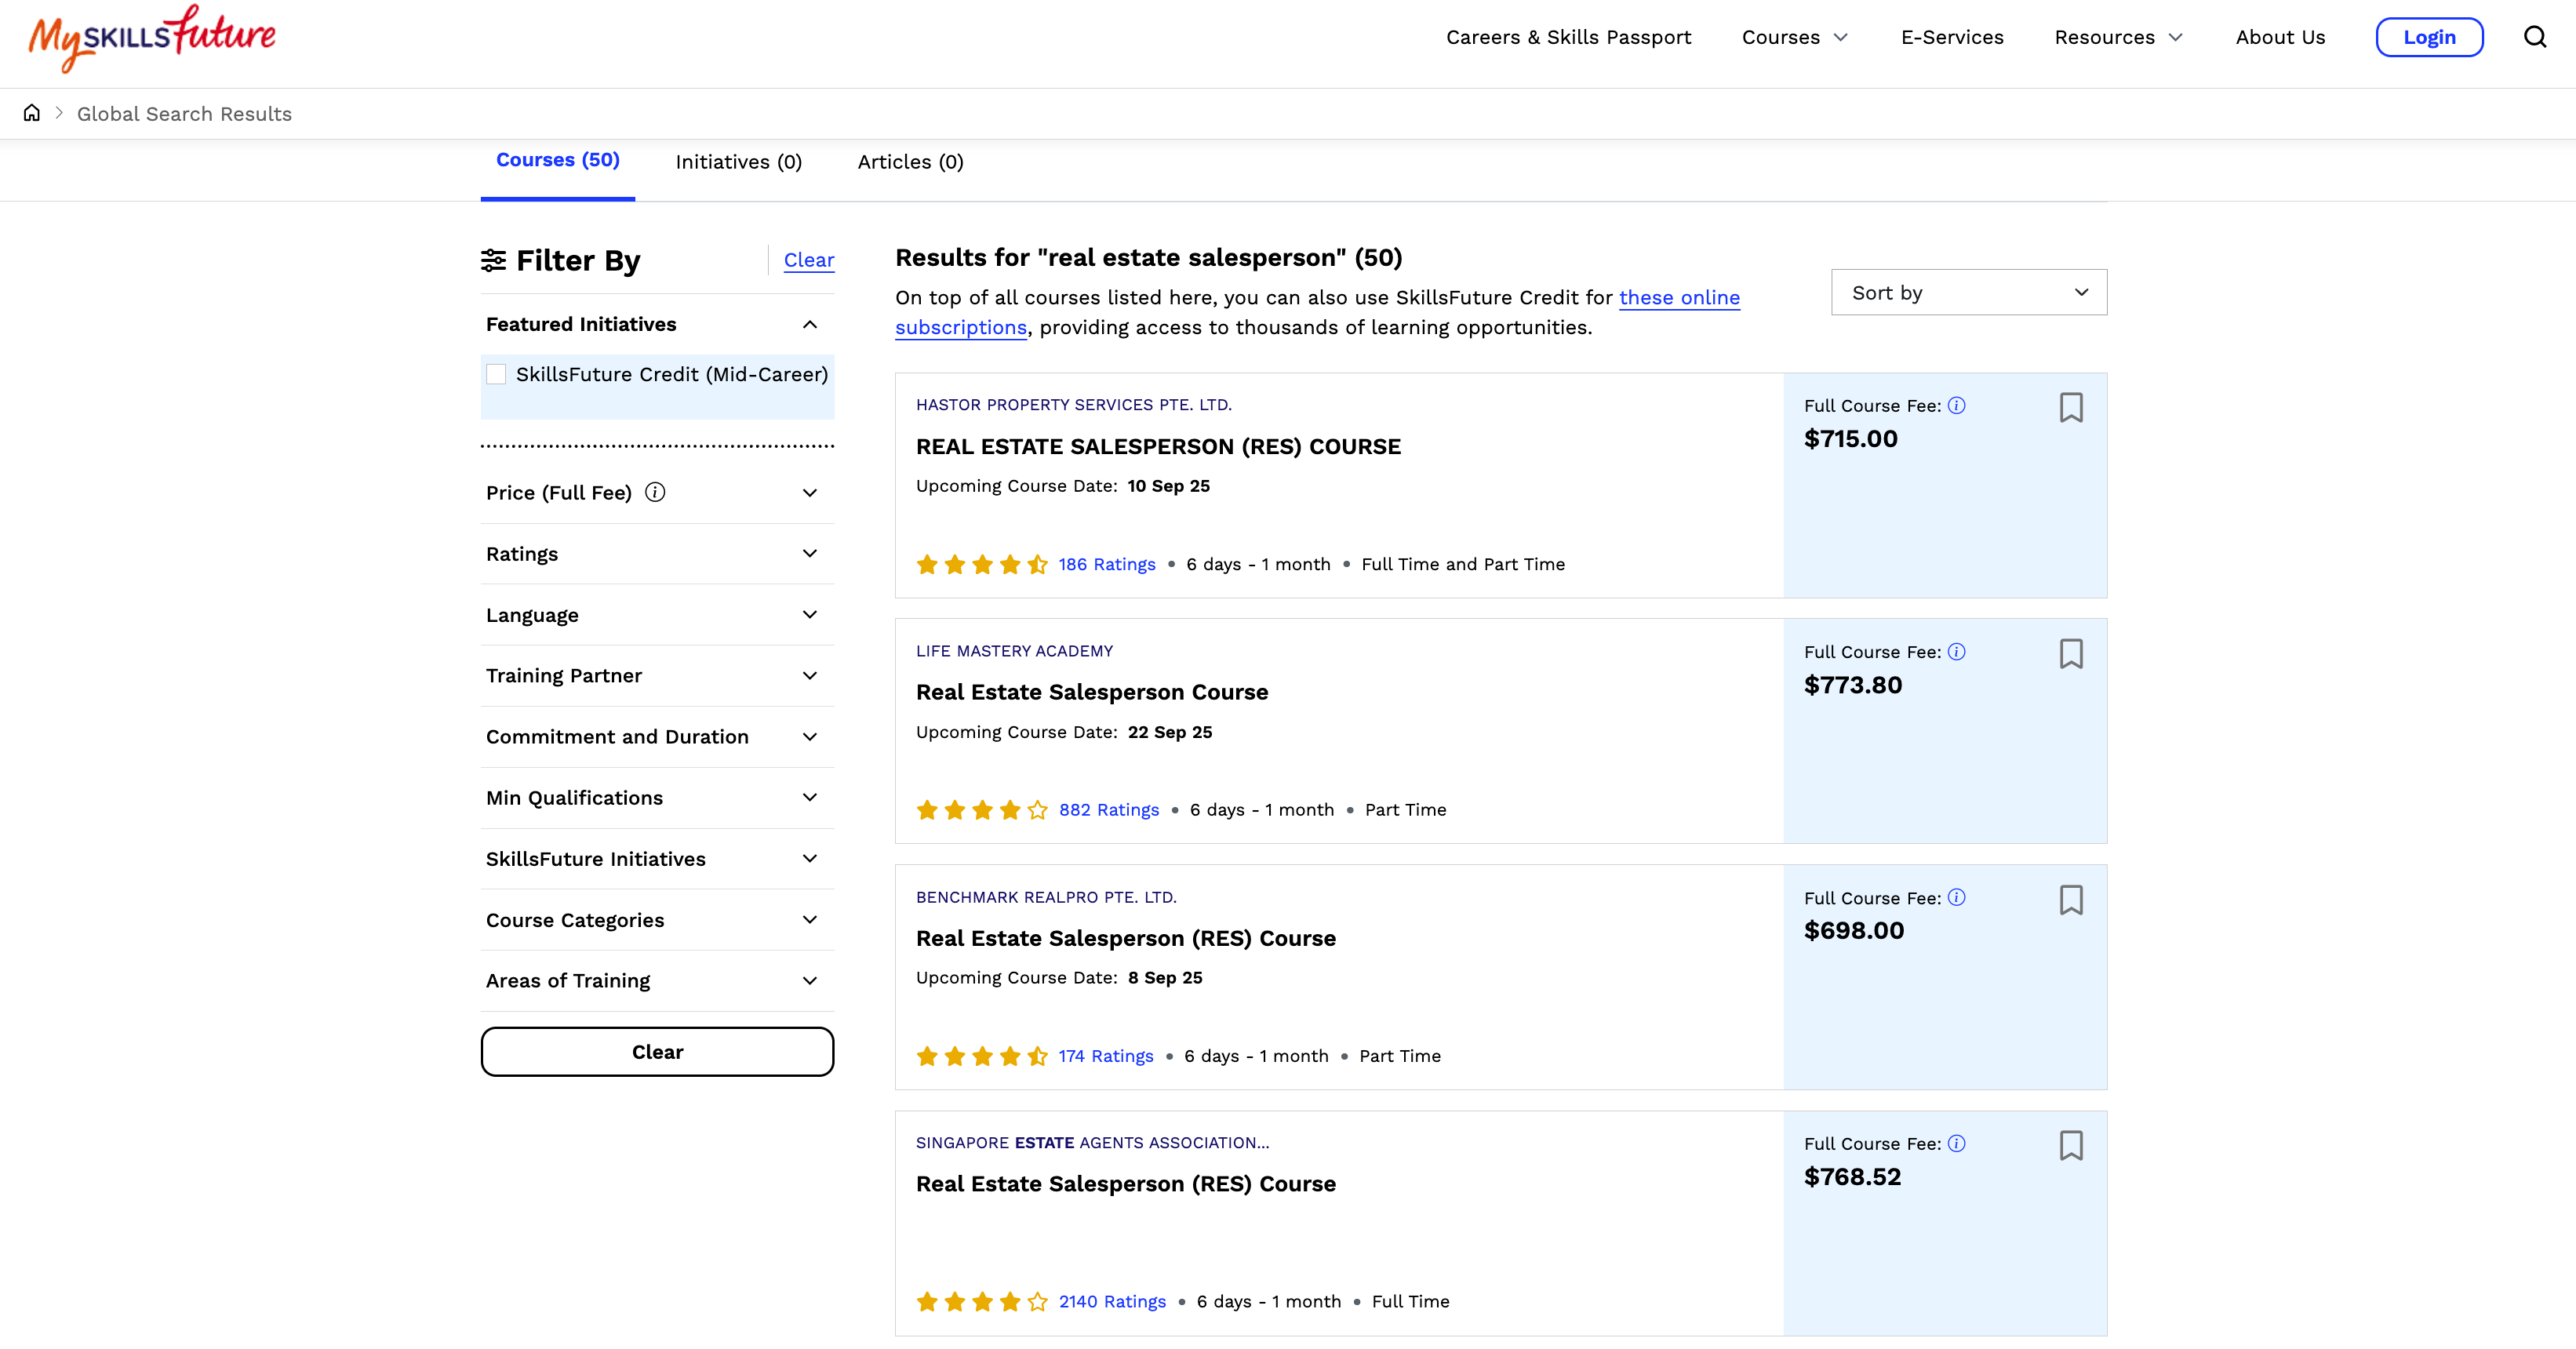Viewport: 2576px width, 1349px height.
Task: Open the 174 Ratings link
Action: (x=1105, y=1056)
